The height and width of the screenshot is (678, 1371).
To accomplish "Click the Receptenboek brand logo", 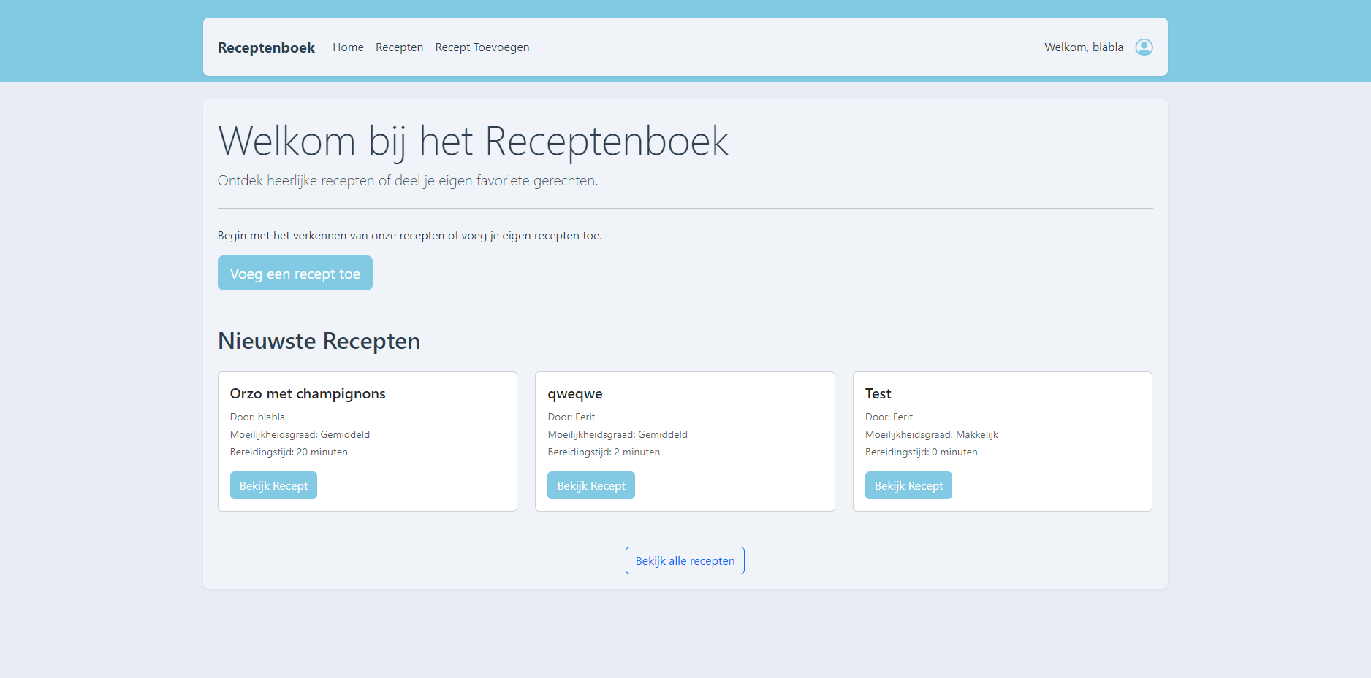I will pos(266,47).
